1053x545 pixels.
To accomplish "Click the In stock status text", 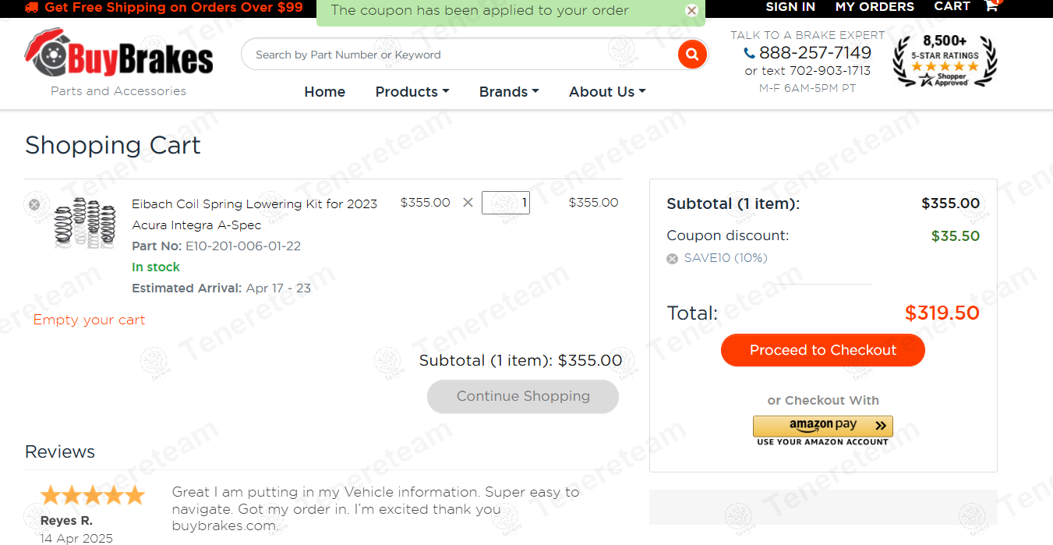I will tap(156, 267).
